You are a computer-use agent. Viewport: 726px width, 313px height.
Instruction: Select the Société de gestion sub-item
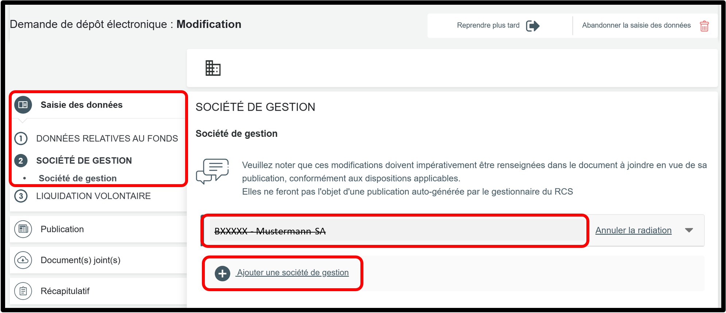pyautogui.click(x=78, y=178)
